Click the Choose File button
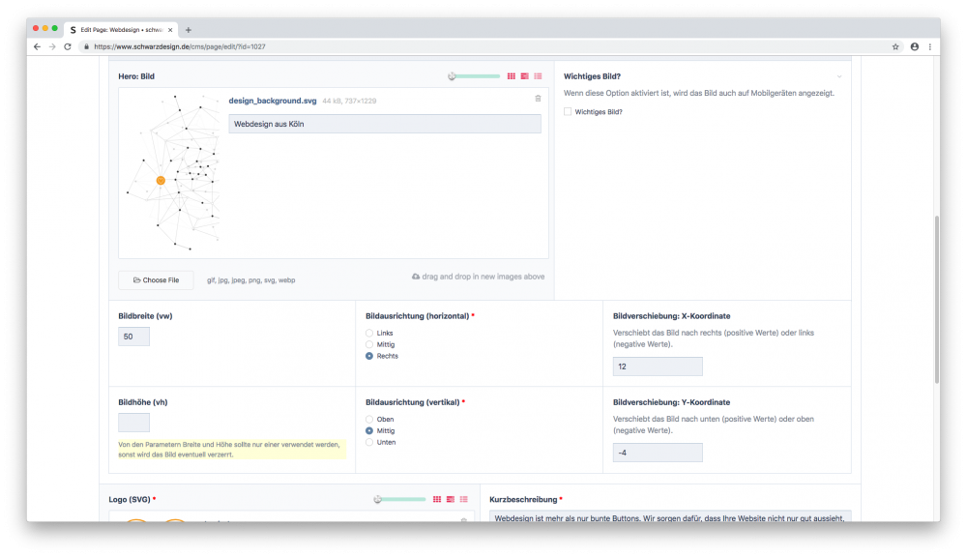Screen dimensions: 967x557 pos(156,280)
